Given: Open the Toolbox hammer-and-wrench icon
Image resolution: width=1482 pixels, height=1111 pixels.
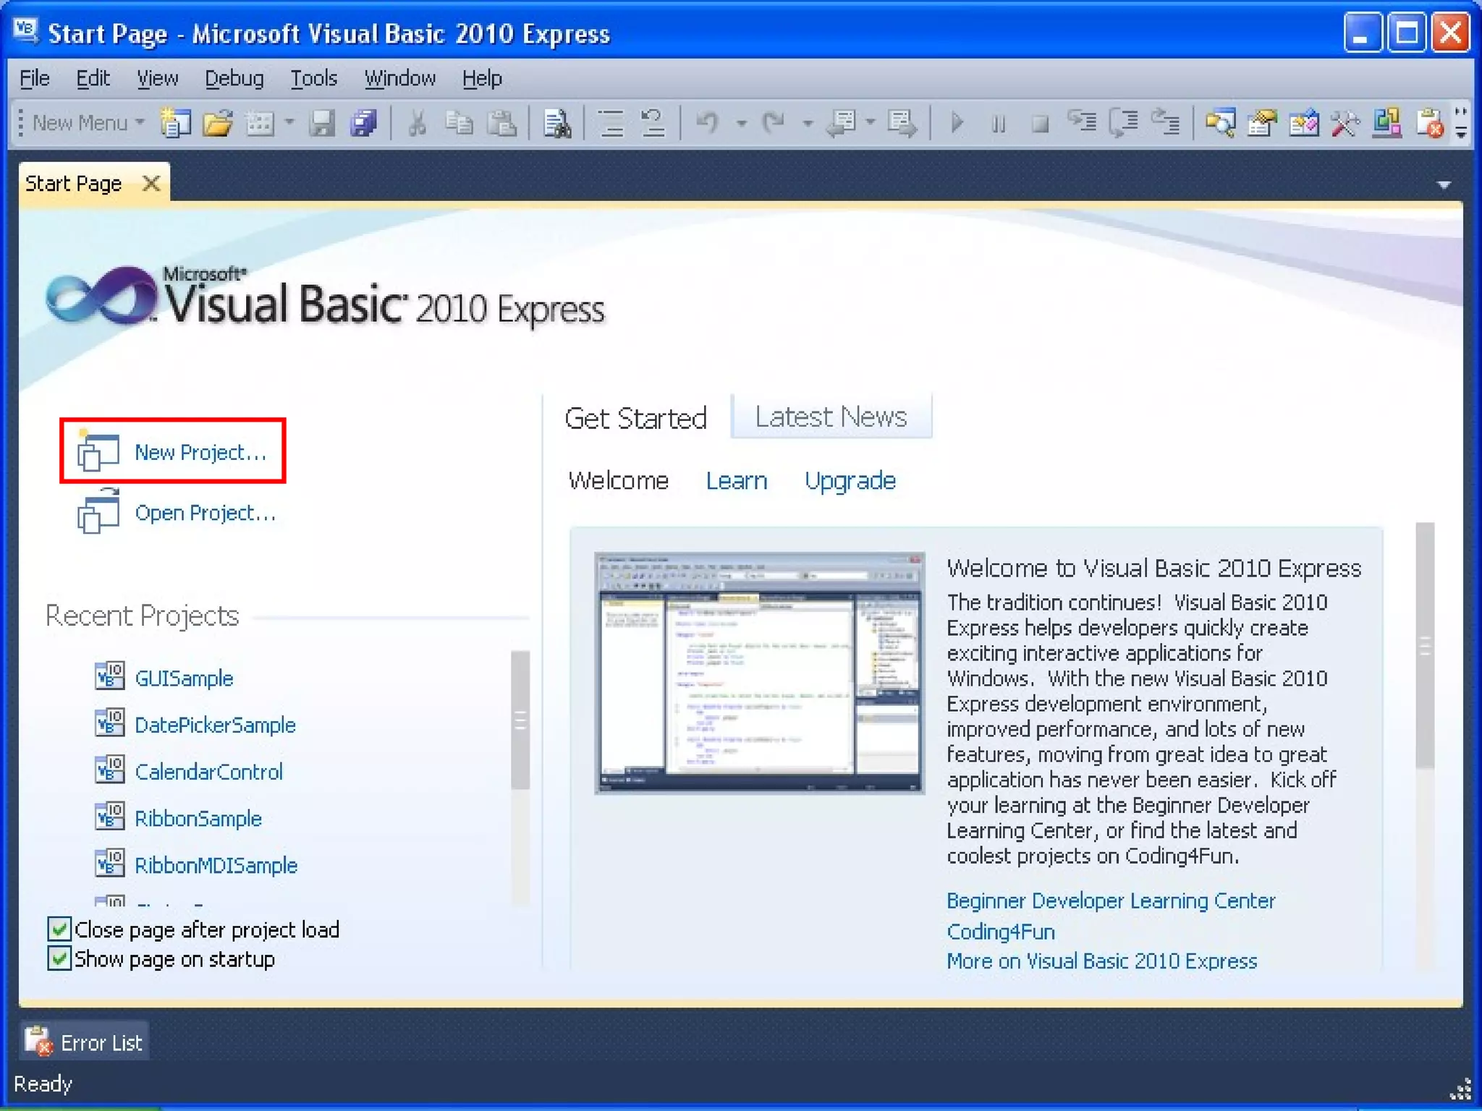Looking at the screenshot, I should click(x=1345, y=123).
